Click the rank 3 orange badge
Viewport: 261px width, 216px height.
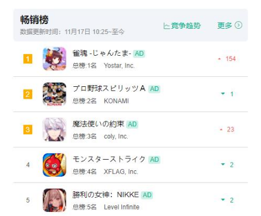[x=28, y=130]
